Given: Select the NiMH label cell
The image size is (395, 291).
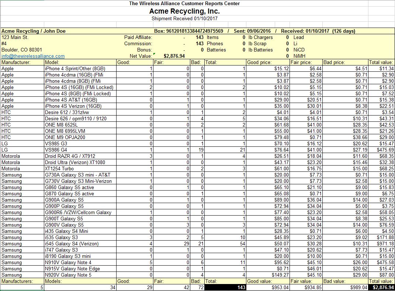Looking at the screenshot, I should coord(299,56).
